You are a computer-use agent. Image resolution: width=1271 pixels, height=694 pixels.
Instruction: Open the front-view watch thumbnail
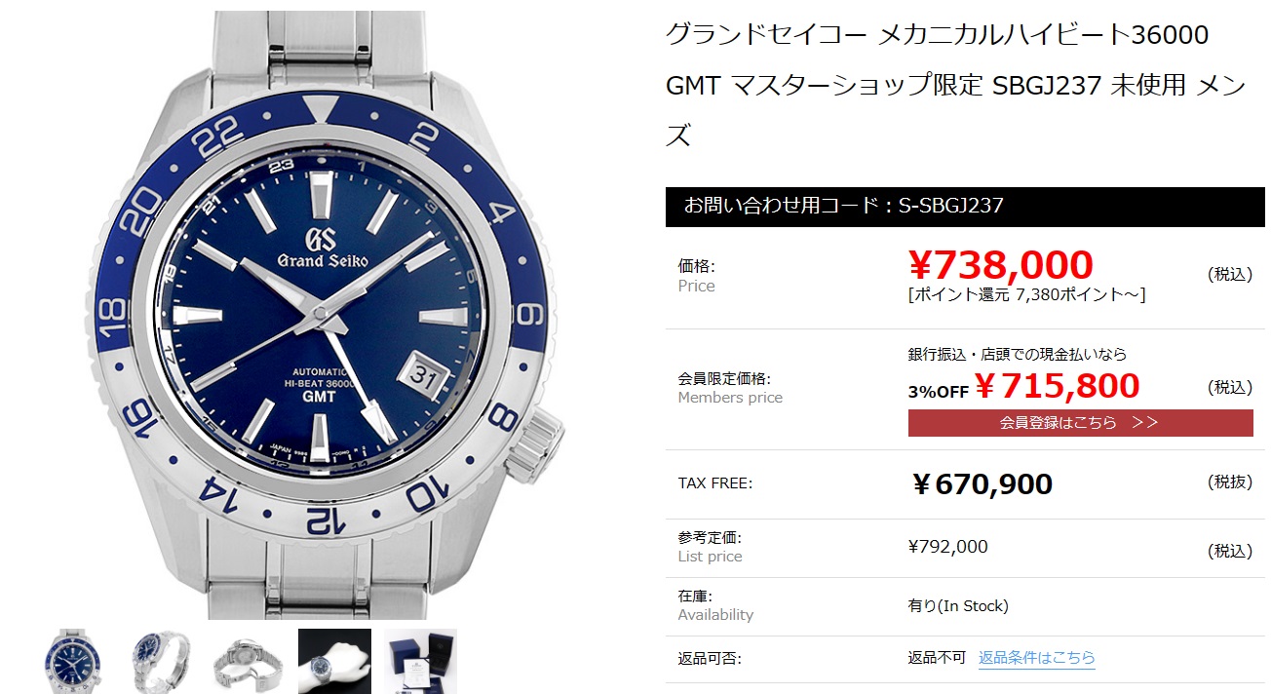pos(77,661)
